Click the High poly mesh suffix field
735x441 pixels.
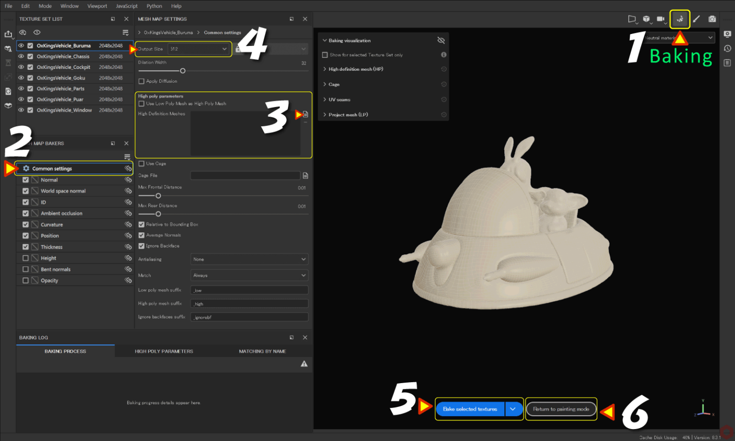(249, 303)
